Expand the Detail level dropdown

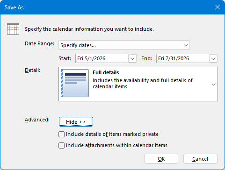tap(214, 85)
